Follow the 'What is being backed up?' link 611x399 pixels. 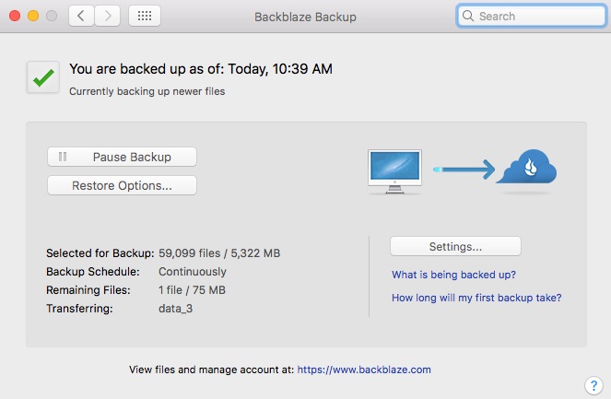453,275
